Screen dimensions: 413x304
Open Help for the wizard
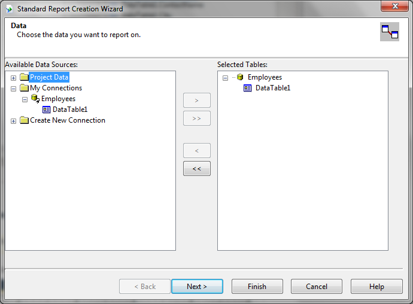pos(376,287)
